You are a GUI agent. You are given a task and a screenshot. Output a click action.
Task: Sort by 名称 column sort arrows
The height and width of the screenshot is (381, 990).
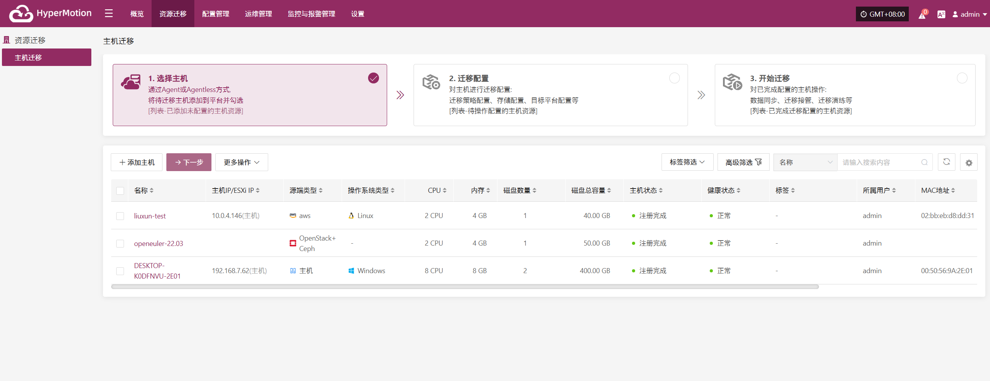click(152, 190)
